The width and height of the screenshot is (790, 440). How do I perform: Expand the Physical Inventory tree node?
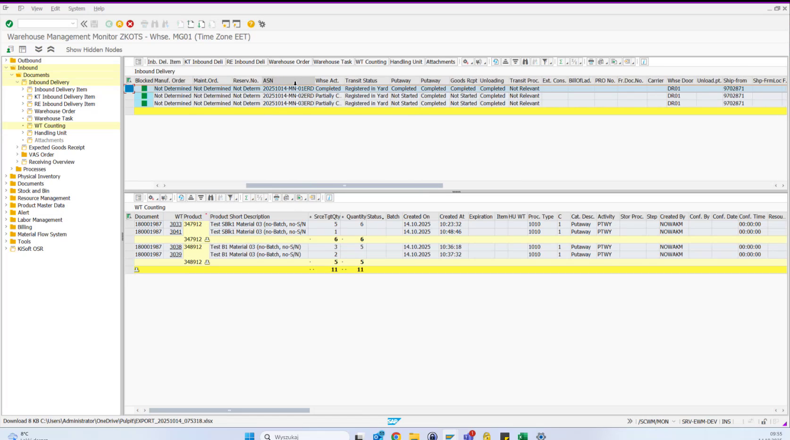(x=6, y=176)
